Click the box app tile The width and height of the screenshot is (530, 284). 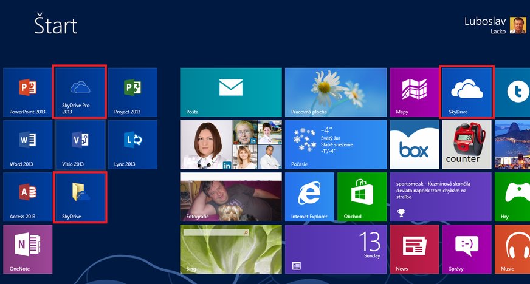tap(414, 144)
